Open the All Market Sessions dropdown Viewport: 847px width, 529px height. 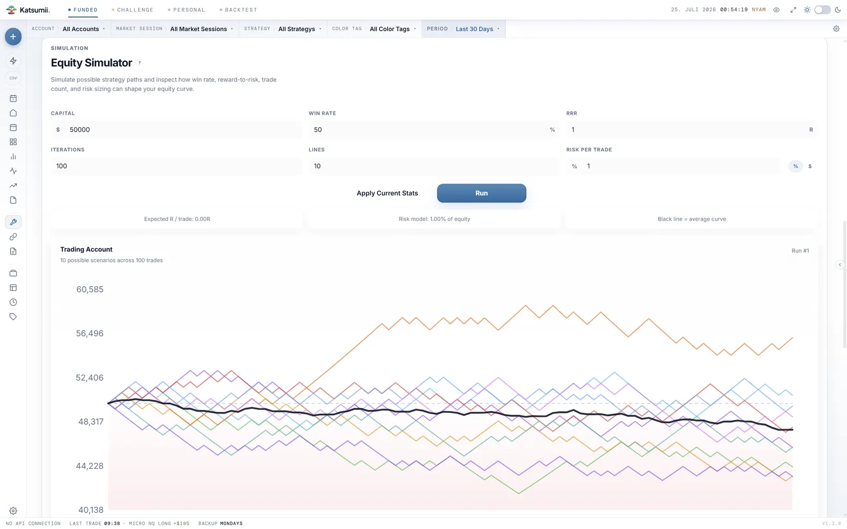(202, 29)
